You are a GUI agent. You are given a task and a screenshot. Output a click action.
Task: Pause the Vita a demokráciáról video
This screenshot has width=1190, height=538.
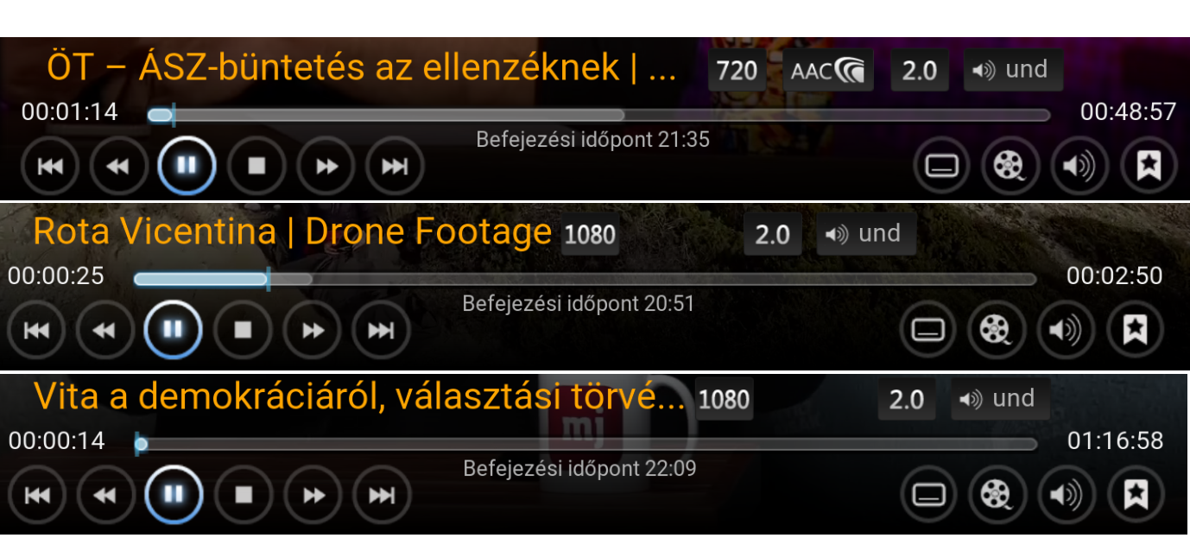coord(174,495)
